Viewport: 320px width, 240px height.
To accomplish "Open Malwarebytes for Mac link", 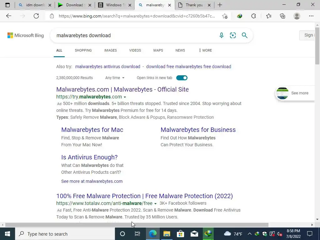I will (x=92, y=130).
